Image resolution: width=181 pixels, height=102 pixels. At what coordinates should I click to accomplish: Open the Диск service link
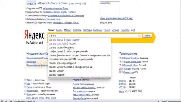pyautogui.click(x=28, y=98)
